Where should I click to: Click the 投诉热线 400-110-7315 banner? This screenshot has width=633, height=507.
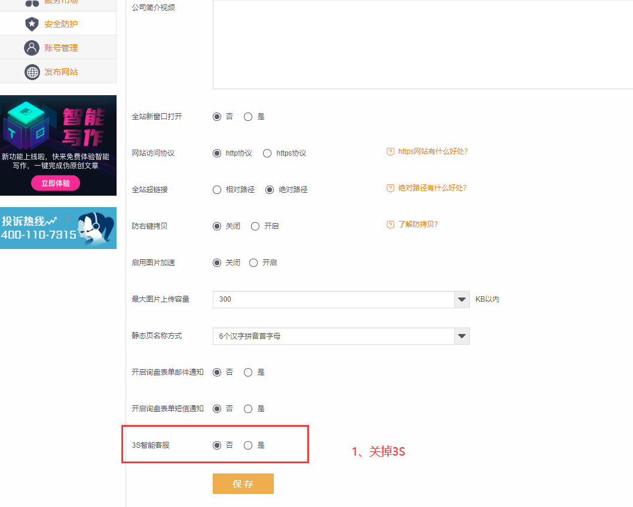tap(58, 228)
